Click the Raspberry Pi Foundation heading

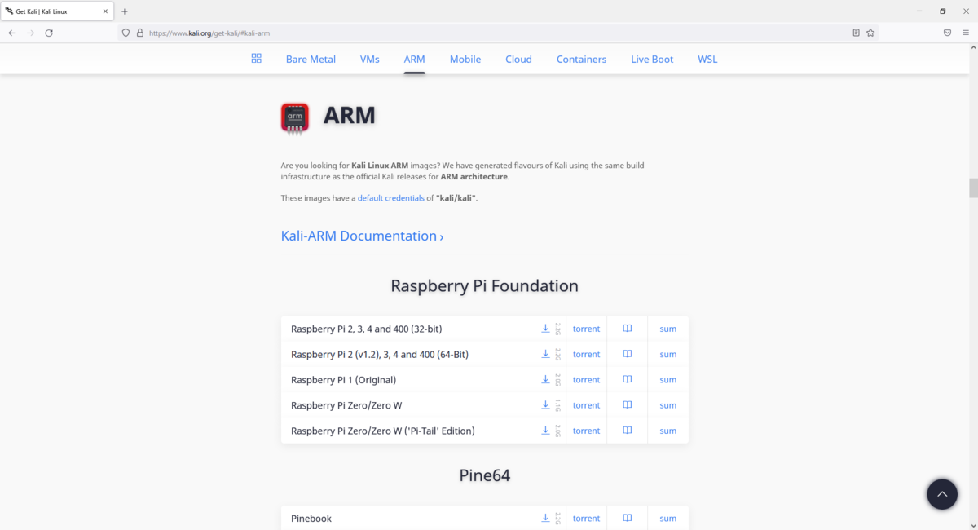(x=484, y=286)
